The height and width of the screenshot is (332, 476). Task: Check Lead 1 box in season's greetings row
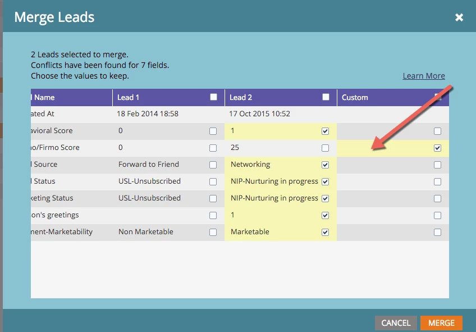point(213,215)
